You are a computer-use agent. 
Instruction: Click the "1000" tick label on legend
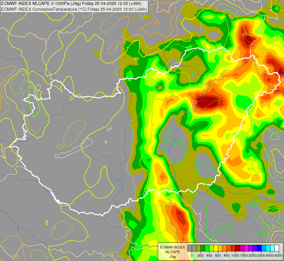click(x=235, y=255)
